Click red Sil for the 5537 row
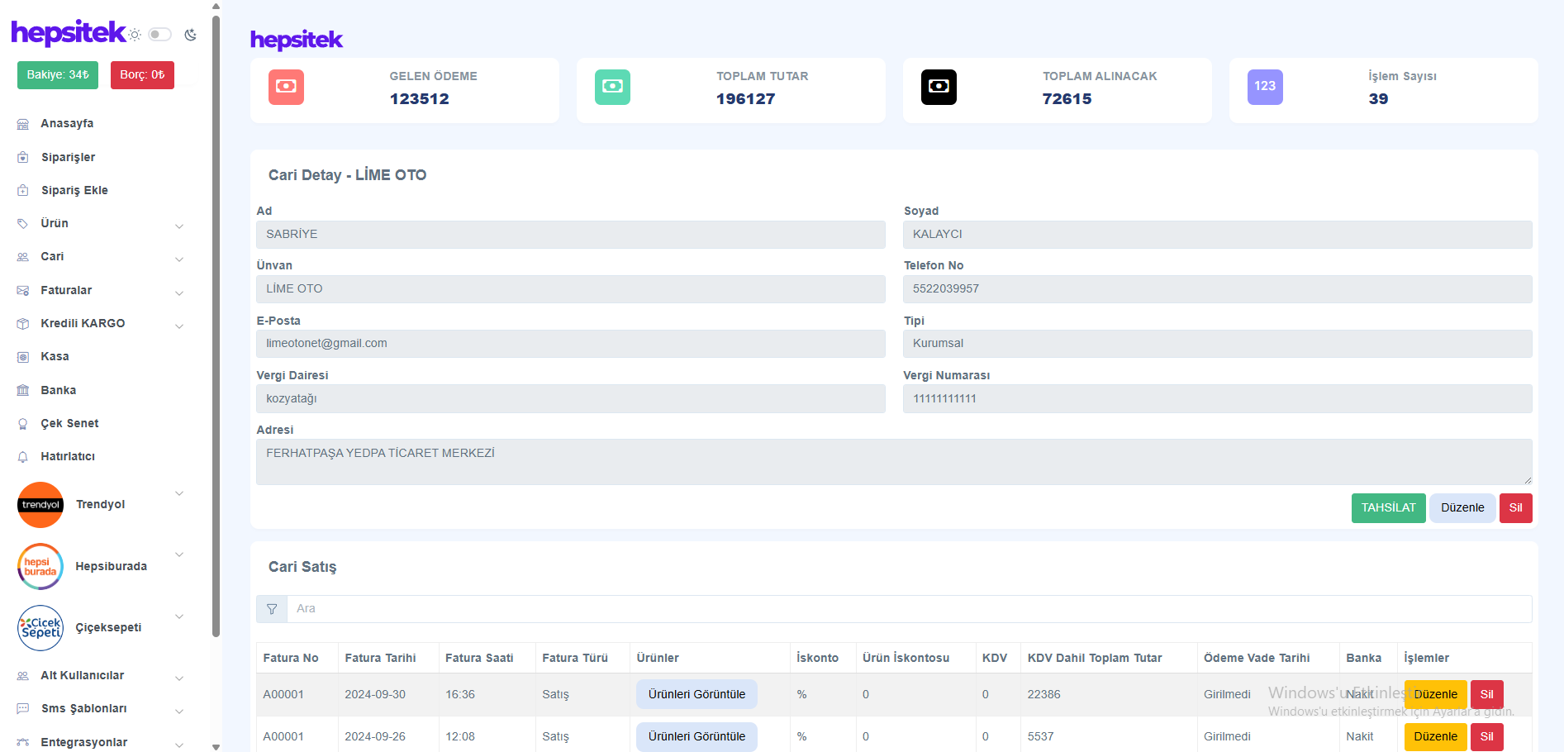The height and width of the screenshot is (752, 1564). (1486, 736)
